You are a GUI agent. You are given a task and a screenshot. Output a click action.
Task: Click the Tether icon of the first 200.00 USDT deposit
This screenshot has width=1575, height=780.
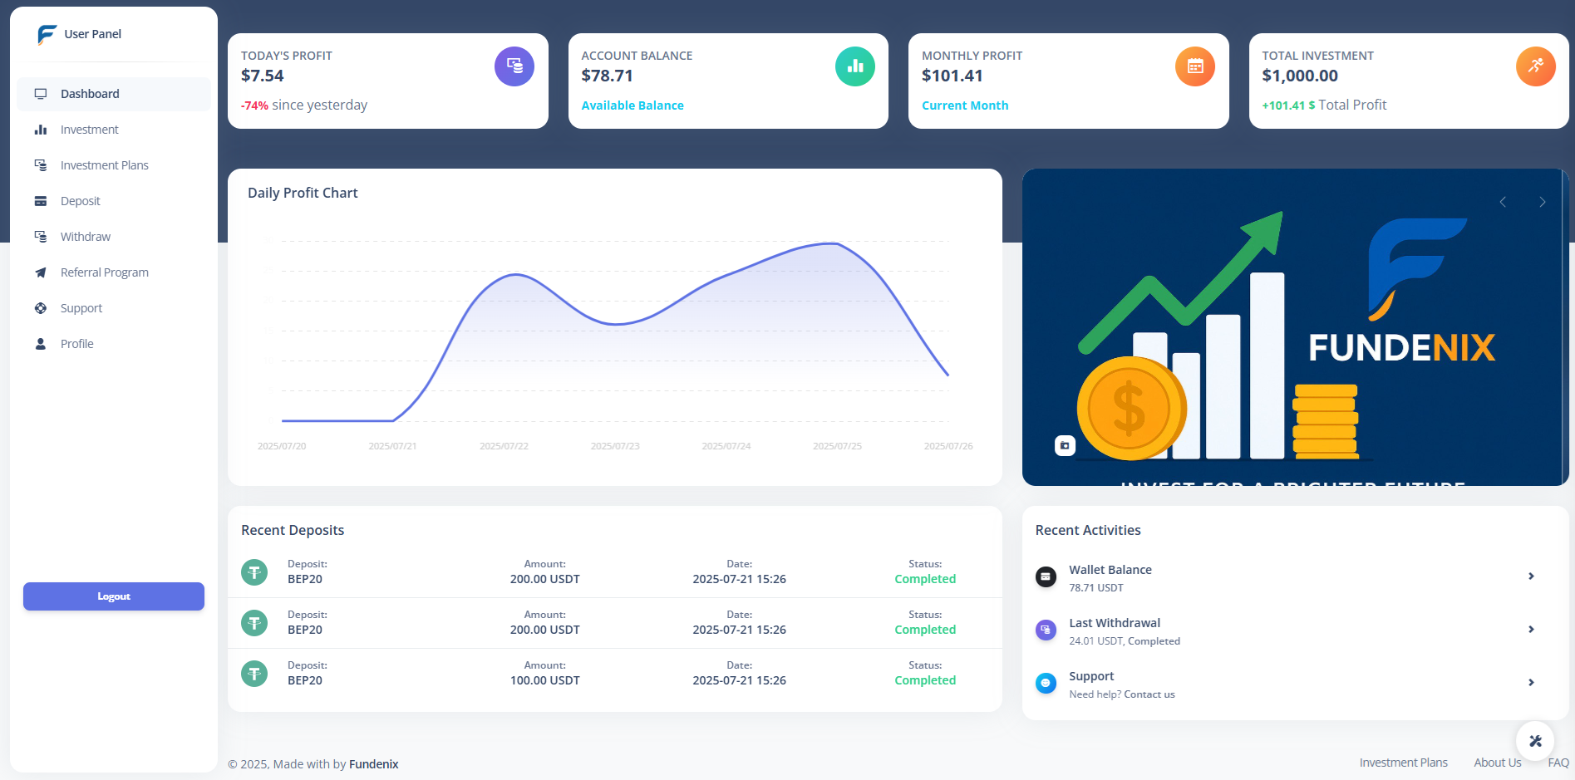254,572
